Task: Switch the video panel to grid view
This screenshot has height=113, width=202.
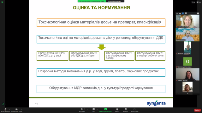Action: [x=186, y=13]
